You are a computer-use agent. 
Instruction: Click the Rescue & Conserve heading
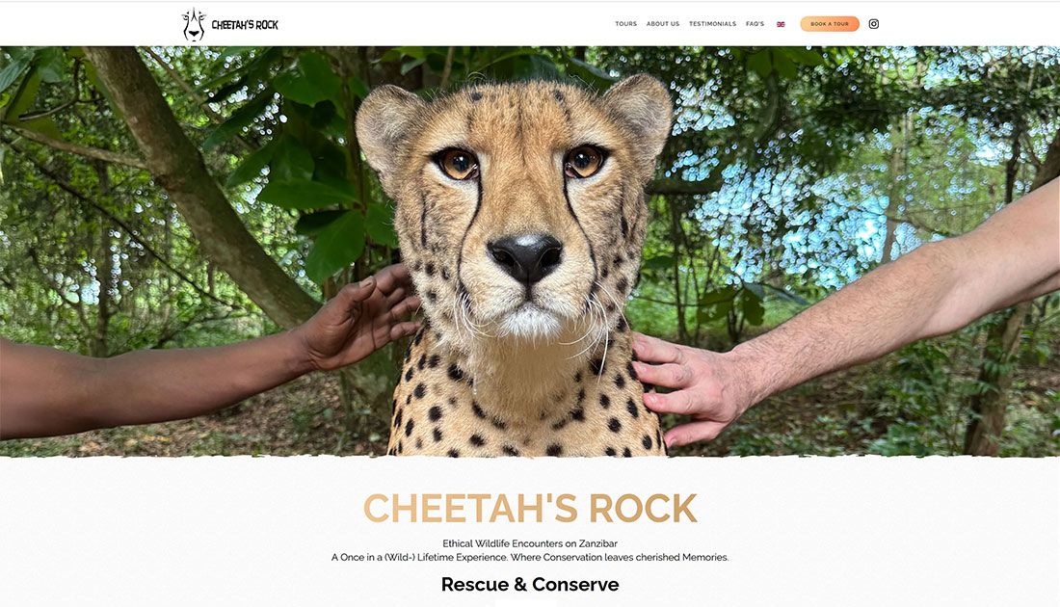point(530,584)
